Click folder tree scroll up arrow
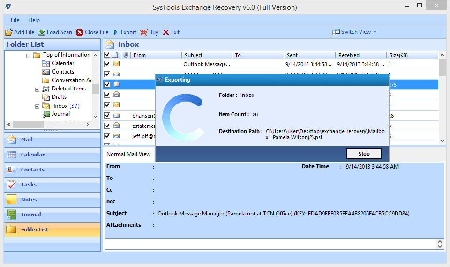Screen dimensions: 450x267 (96, 55)
